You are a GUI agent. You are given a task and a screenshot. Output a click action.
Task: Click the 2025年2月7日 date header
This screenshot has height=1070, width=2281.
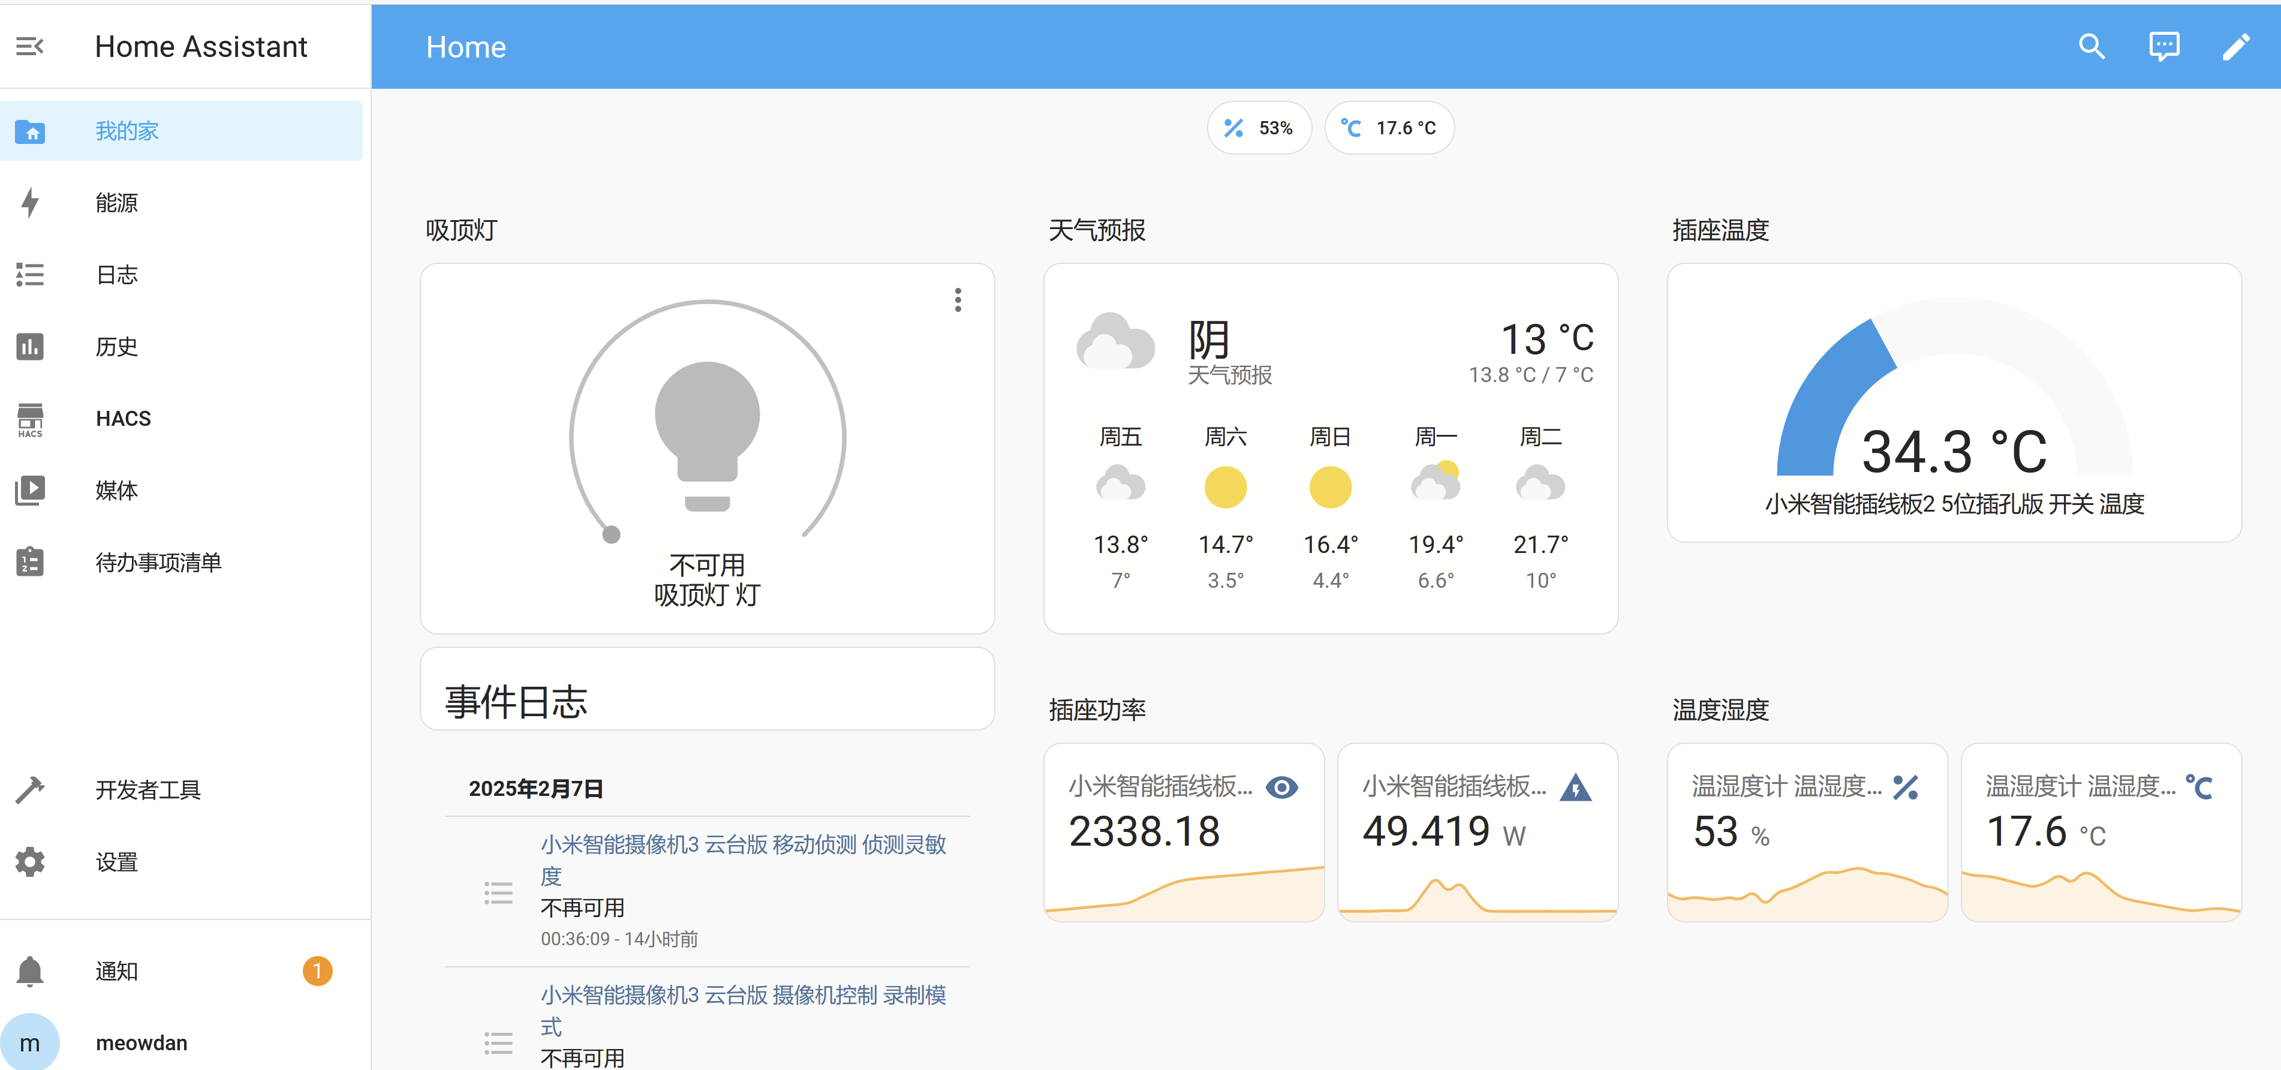(535, 788)
